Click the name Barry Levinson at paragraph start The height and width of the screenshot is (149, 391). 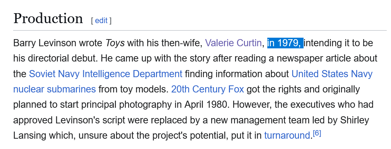[x=44, y=43]
